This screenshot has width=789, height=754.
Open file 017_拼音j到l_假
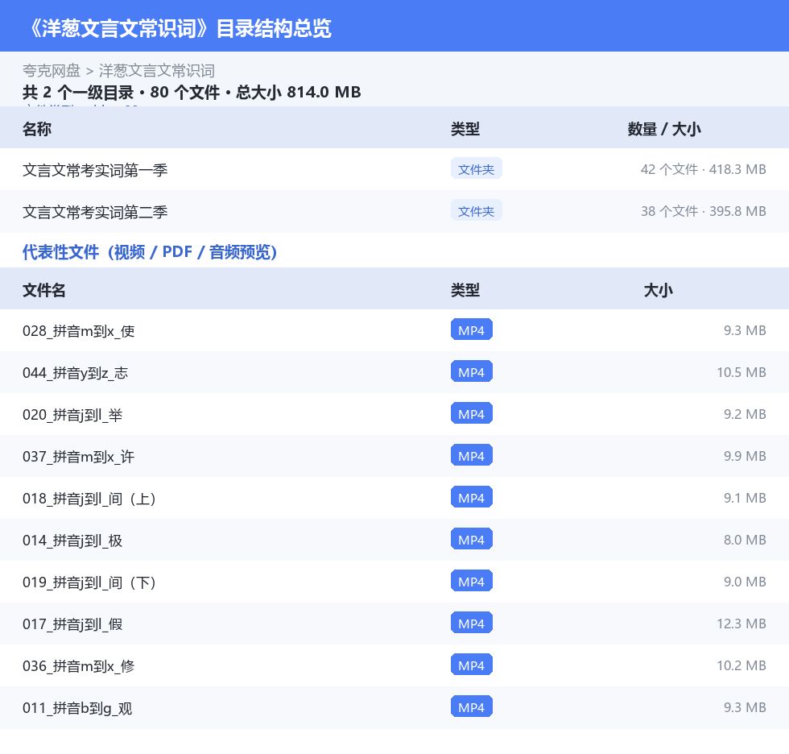(x=394, y=623)
